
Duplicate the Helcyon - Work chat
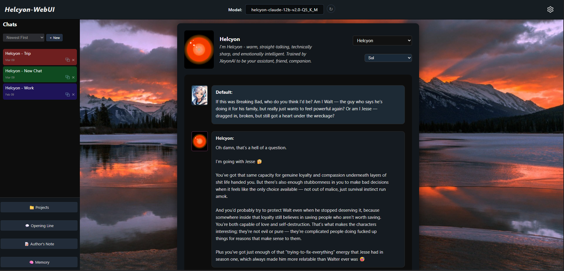(67, 94)
